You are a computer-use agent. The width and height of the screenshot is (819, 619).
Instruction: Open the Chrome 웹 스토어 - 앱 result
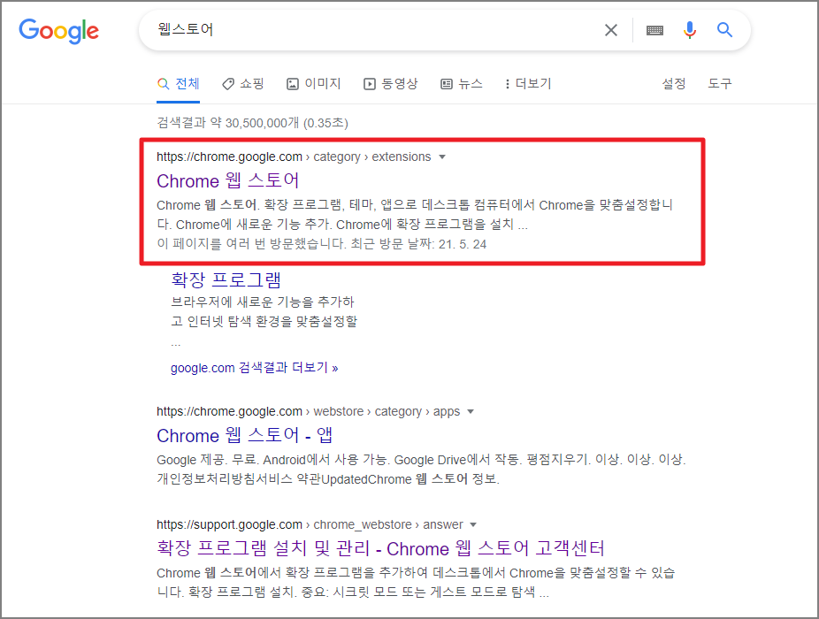[244, 435]
